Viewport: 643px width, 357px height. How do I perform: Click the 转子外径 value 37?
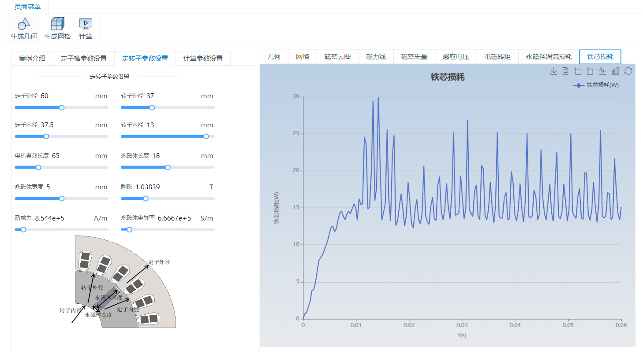(x=150, y=96)
